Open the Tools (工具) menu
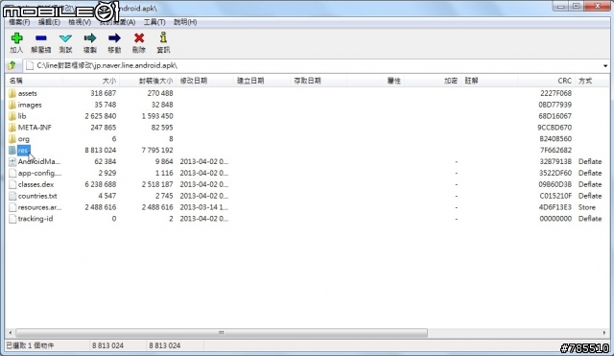Screen dimensions: 614x356 pyautogui.click(x=154, y=22)
